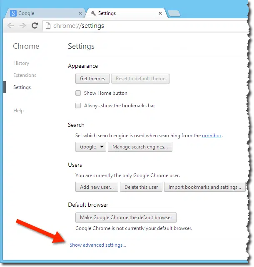This screenshot has height=267, width=254.
Task: Select Settings in sidebar
Action: [x=22, y=87]
